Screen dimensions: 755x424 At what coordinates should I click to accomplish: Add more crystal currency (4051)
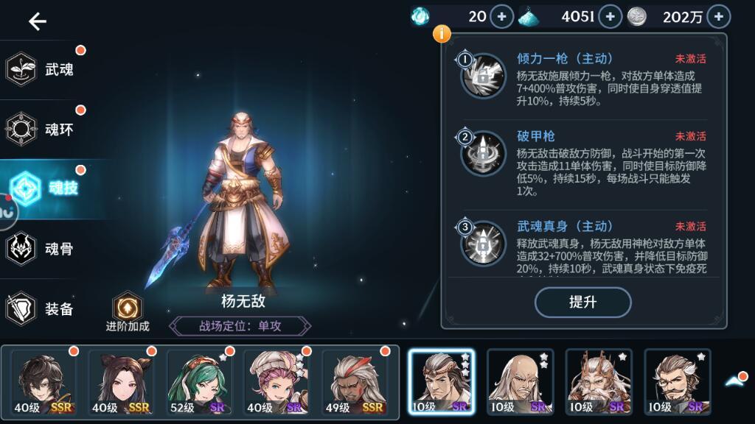point(610,17)
